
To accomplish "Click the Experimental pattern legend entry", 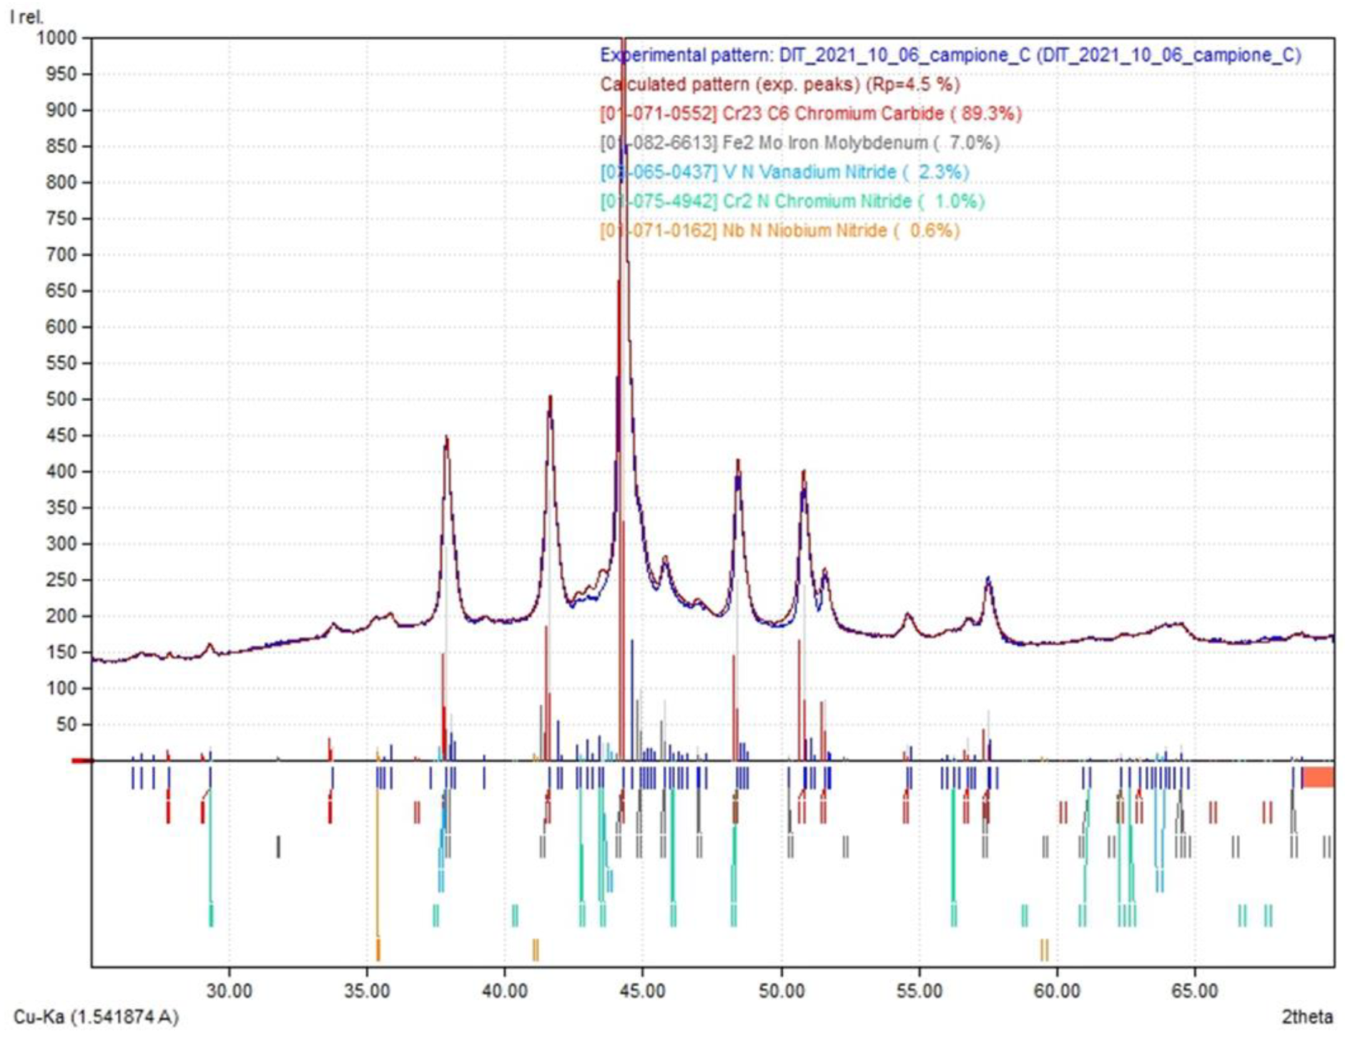I will point(950,55).
